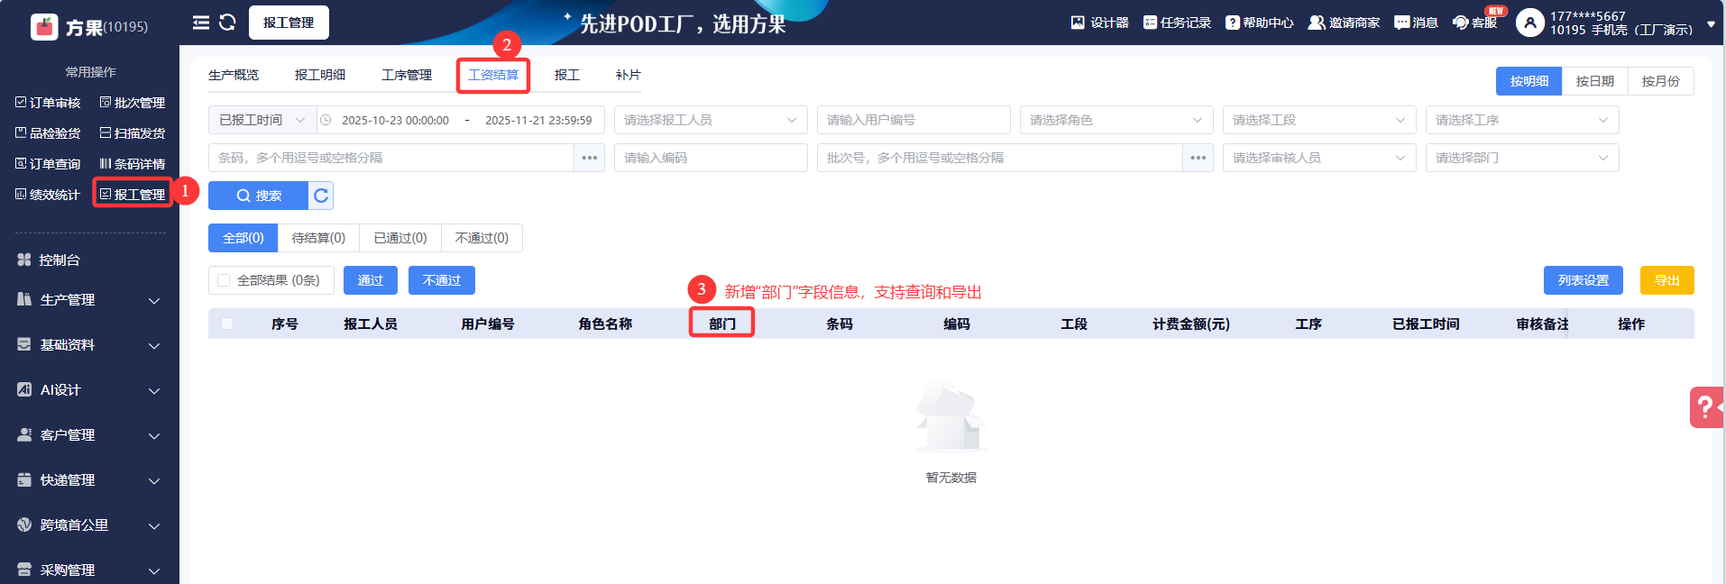Click the 方果 logo icon
Image resolution: width=1726 pixels, height=584 pixels.
click(43, 27)
